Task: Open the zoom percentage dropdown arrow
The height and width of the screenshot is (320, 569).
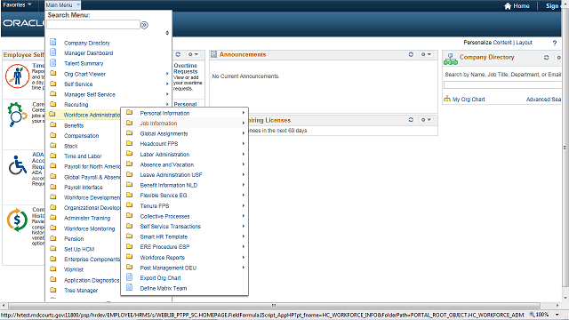Action: point(557,315)
